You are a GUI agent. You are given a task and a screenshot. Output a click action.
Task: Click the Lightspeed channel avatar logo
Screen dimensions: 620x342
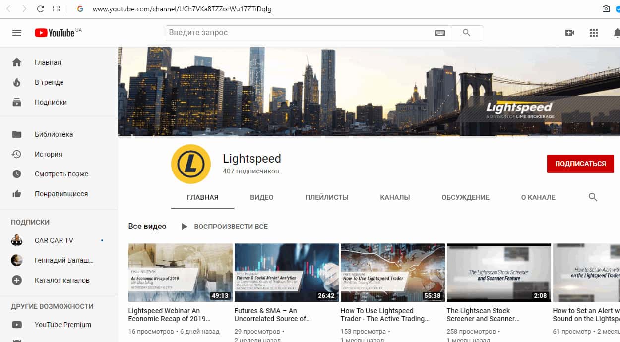click(191, 164)
